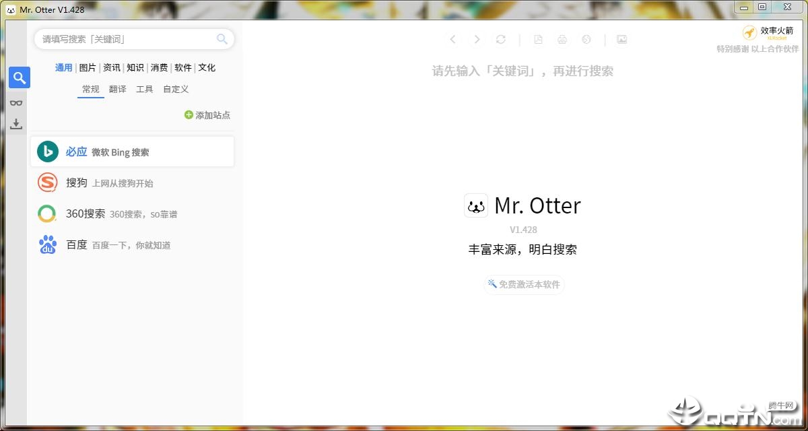The height and width of the screenshot is (431, 808).
Task: Switch to the 常规 sub-tab
Action: [x=91, y=90]
